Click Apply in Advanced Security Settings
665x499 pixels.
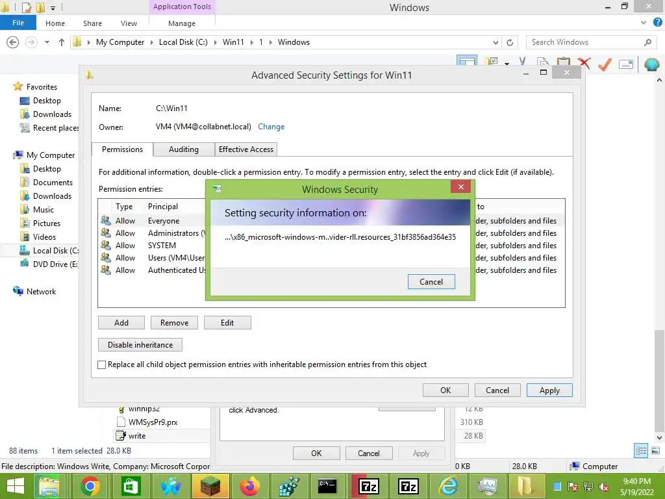pos(549,390)
